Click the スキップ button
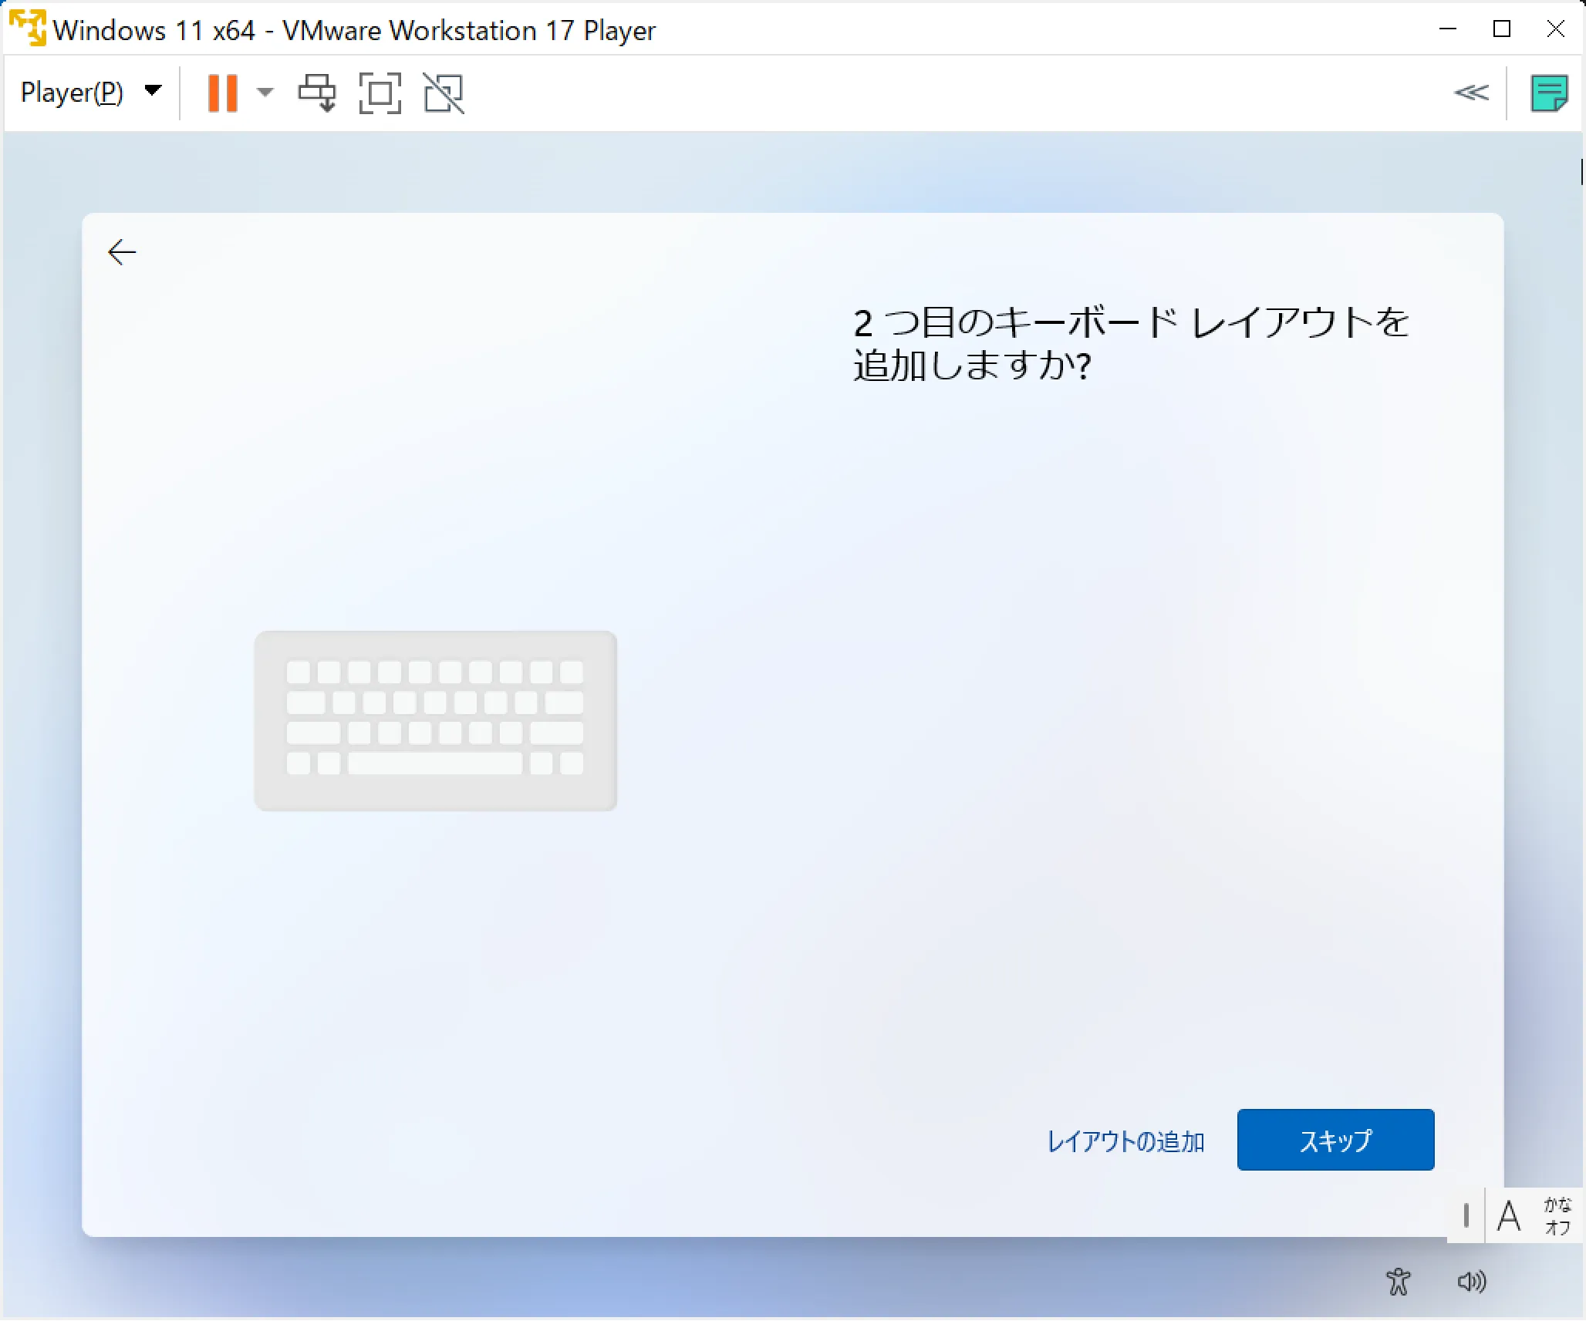The height and width of the screenshot is (1321, 1586). click(x=1335, y=1140)
